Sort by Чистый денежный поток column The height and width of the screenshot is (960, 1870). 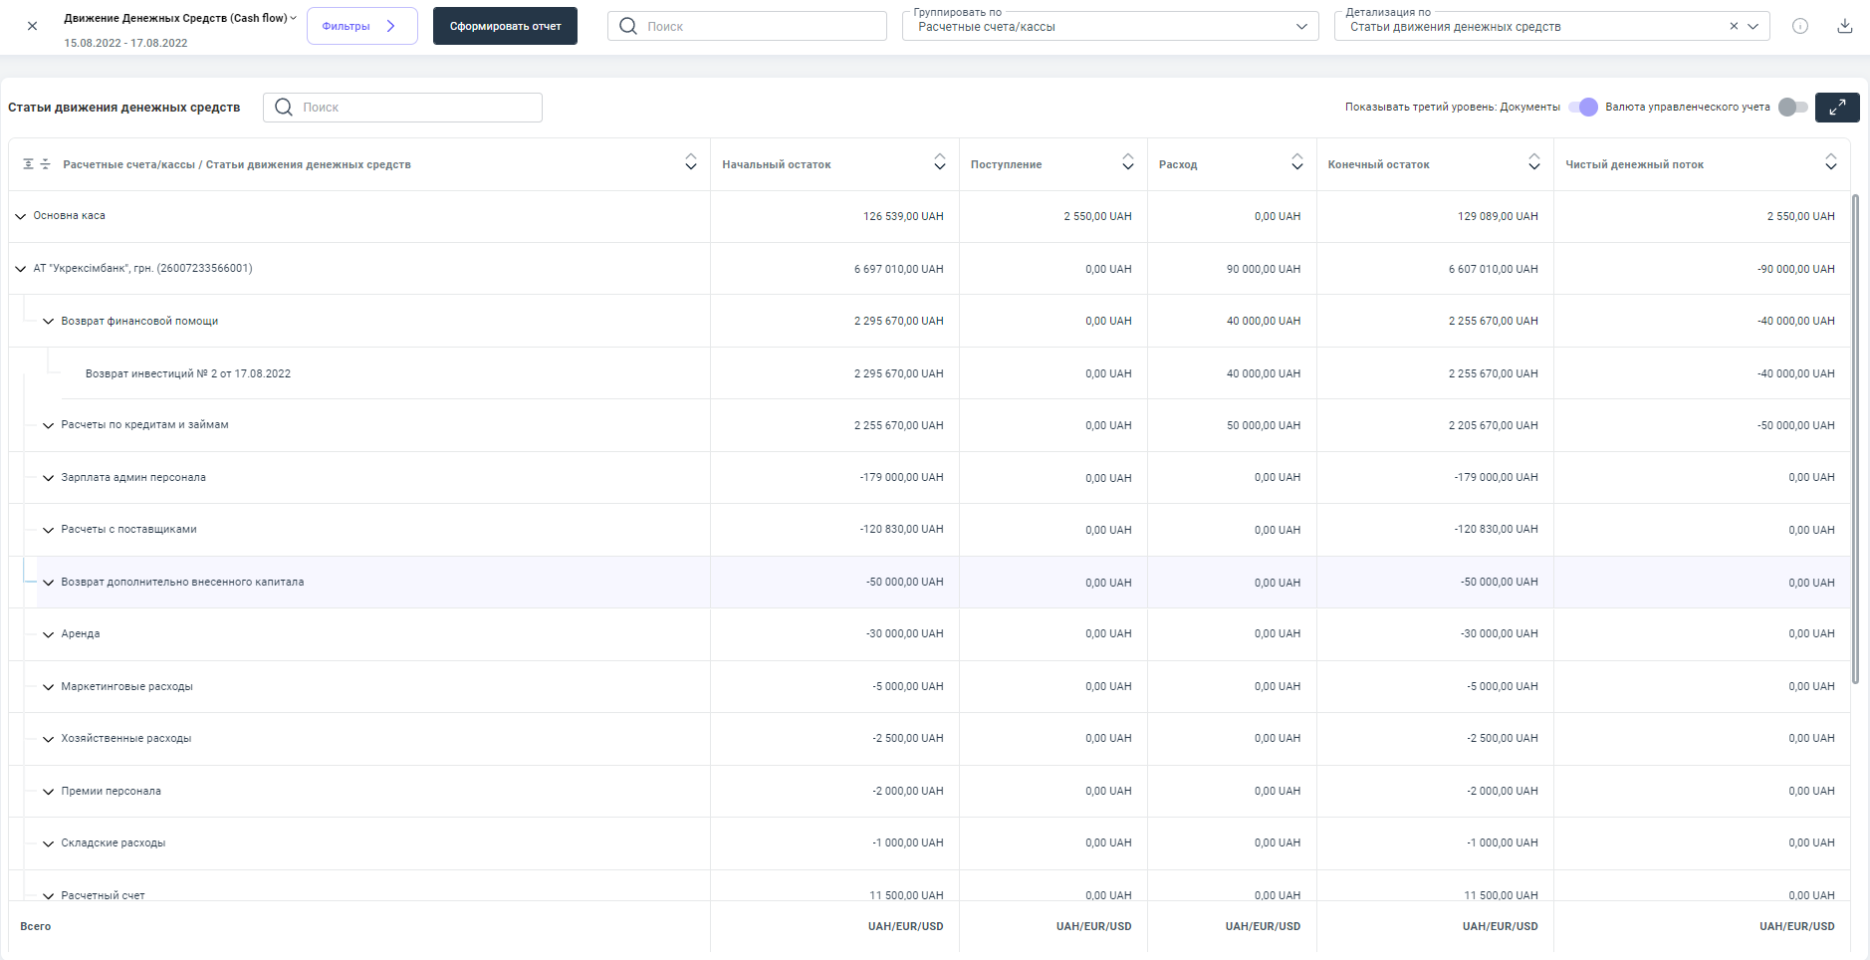tap(1830, 162)
